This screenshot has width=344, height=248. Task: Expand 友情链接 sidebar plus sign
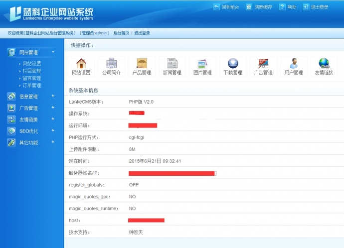pyautogui.click(x=53, y=119)
